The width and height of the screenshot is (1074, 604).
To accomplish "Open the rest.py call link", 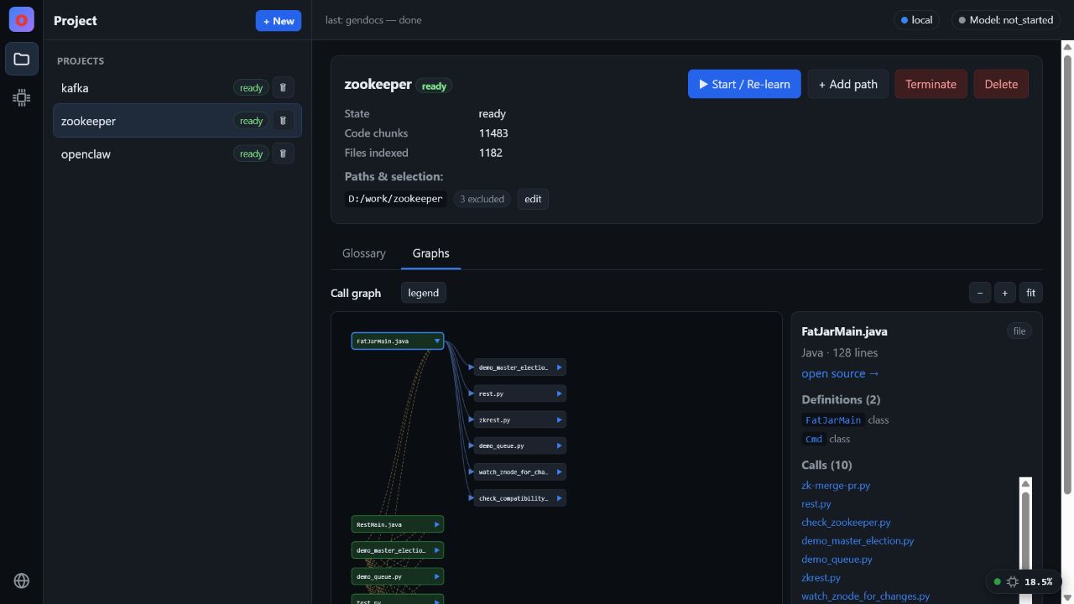I will coord(816,504).
